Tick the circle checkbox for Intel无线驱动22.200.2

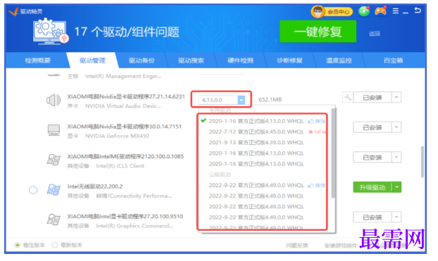(x=33, y=190)
